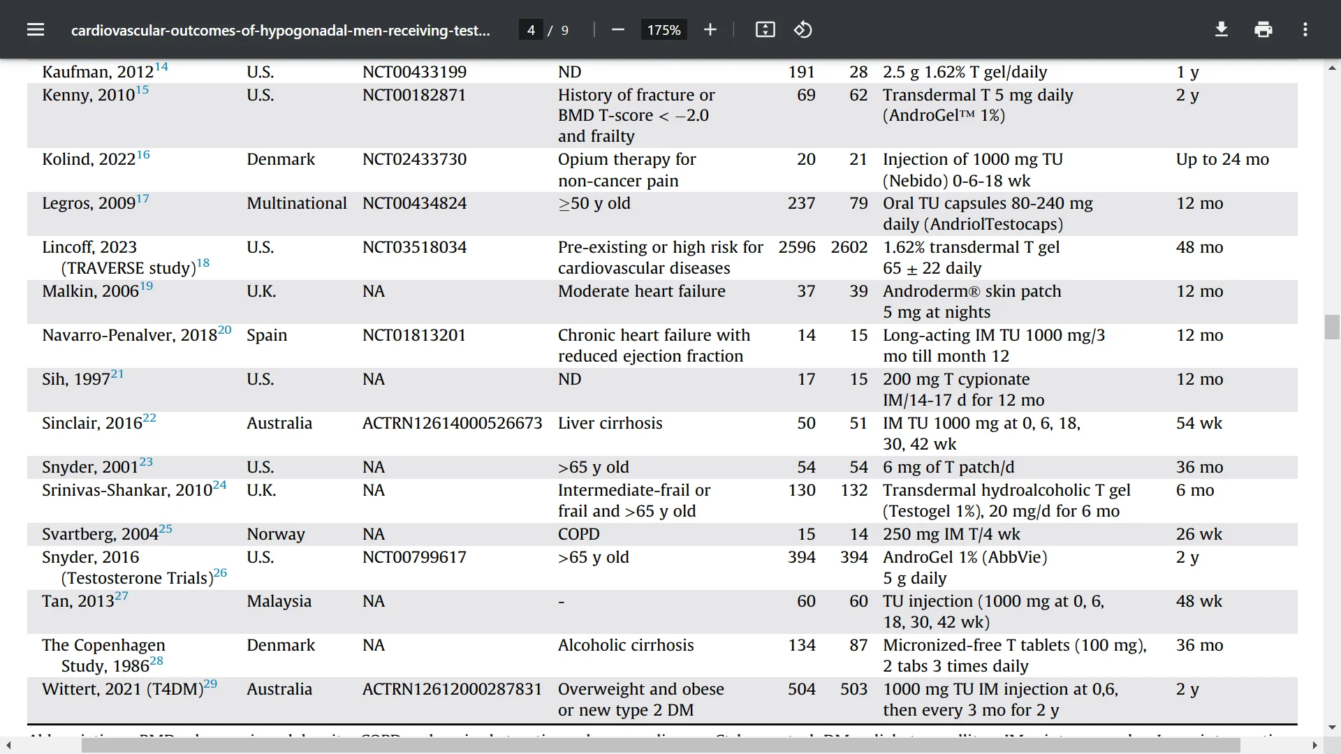Click '6 mg of T patch/d' intervention text

(x=948, y=467)
